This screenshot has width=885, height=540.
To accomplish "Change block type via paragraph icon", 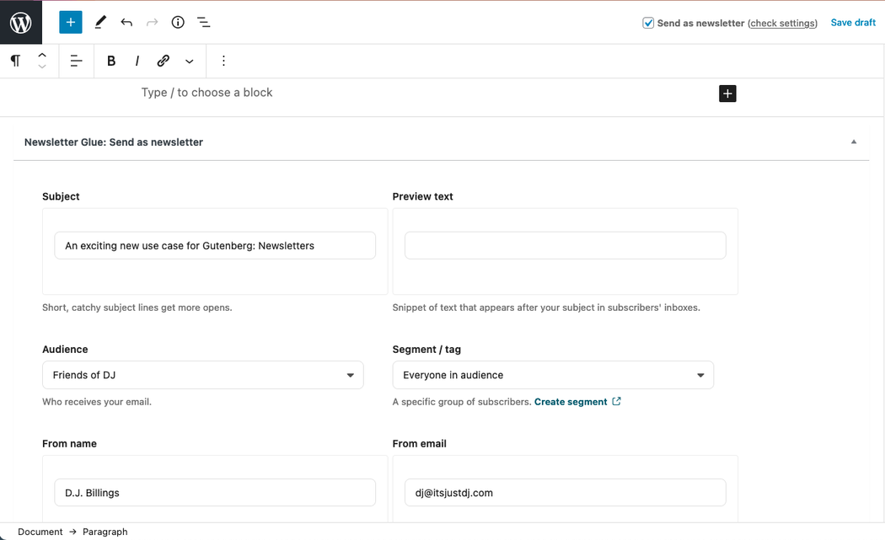I will 16,61.
